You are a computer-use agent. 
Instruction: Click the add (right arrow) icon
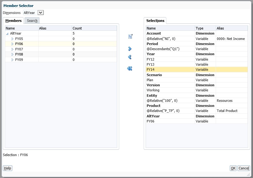click(130, 49)
